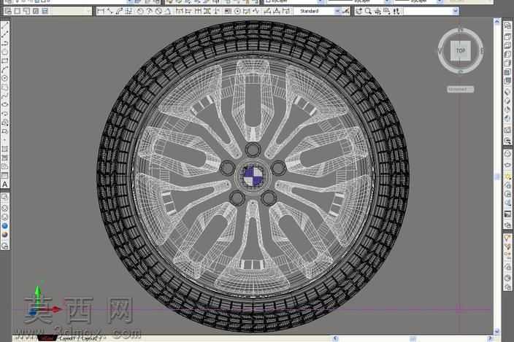Open Visual Styles Manager icon
Viewport: 514px width, 342px height.
pos(5,246)
